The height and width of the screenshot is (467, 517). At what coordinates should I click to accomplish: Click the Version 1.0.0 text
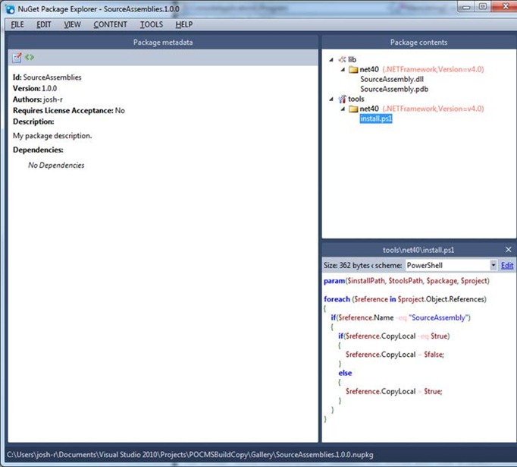coord(35,88)
